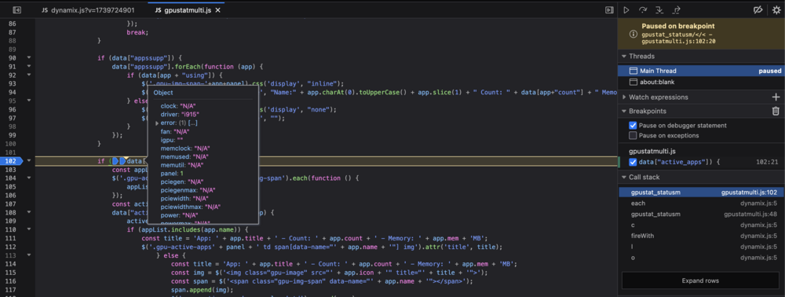
Task: Select the o call stack frame
Action: coord(701,257)
